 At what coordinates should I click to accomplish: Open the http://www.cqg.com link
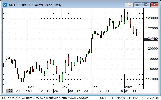74,98
